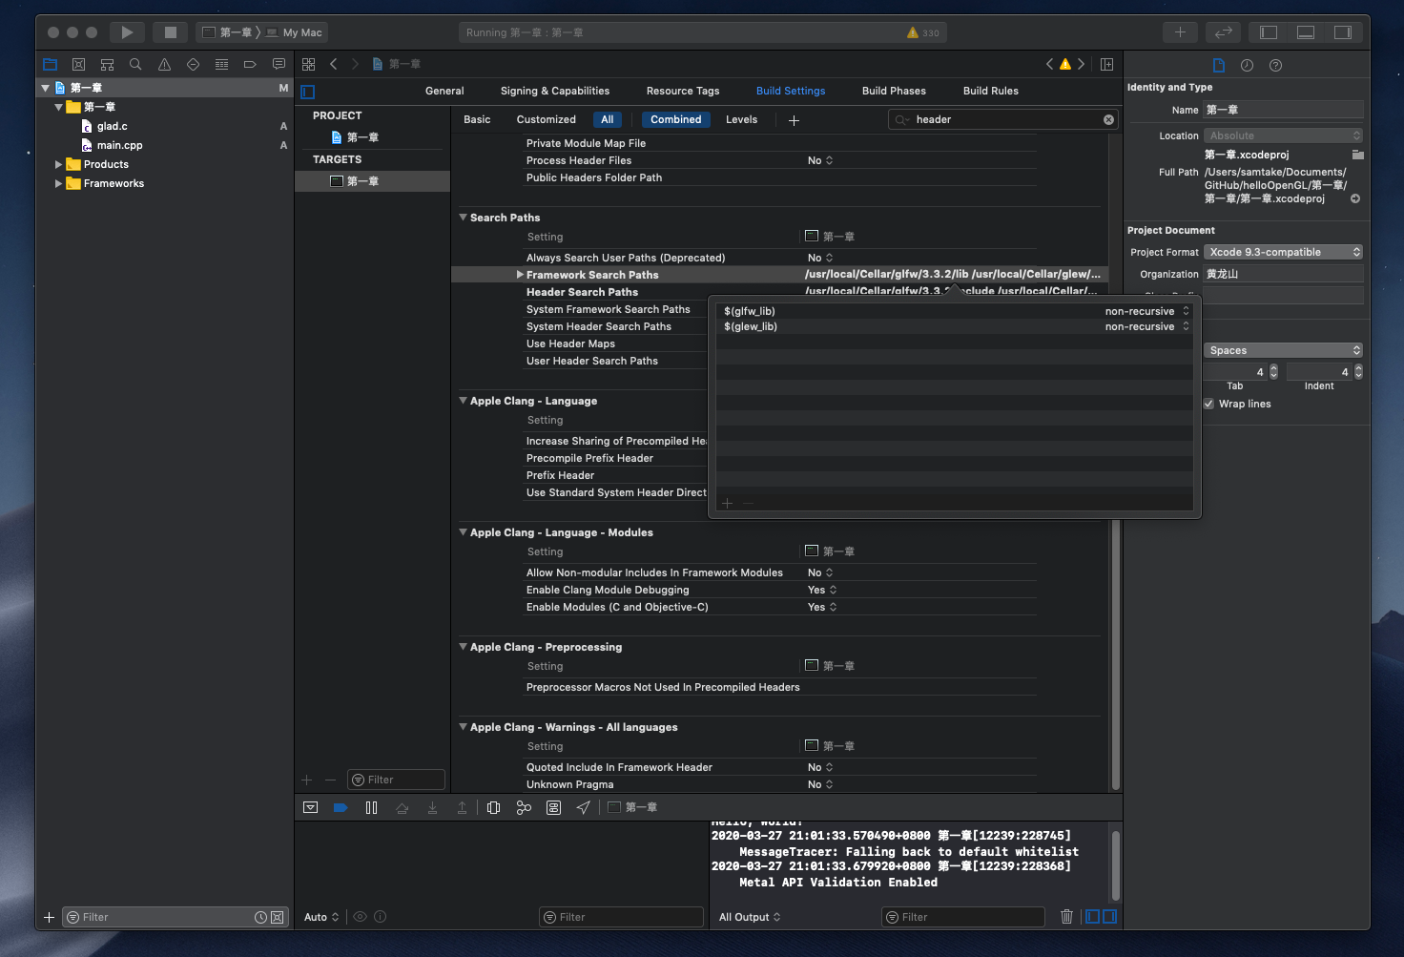This screenshot has height=957, width=1404.
Task: Click the console output vertical scrollbar
Action: click(x=1115, y=864)
